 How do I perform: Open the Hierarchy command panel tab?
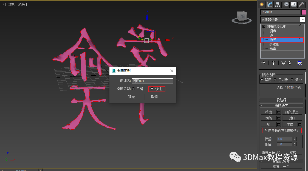[x=278, y=4]
